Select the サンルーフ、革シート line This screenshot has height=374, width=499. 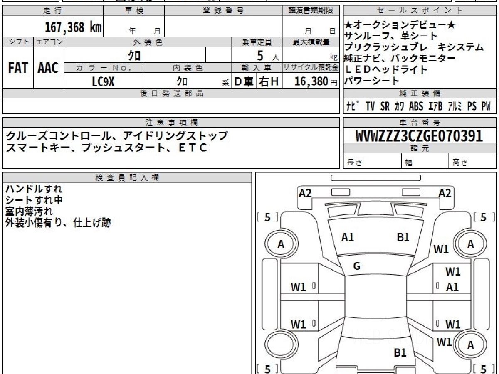click(x=391, y=36)
